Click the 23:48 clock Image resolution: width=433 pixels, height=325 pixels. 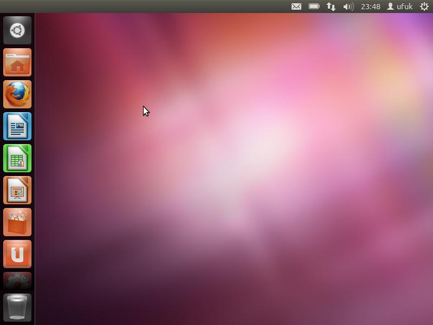tap(371, 6)
